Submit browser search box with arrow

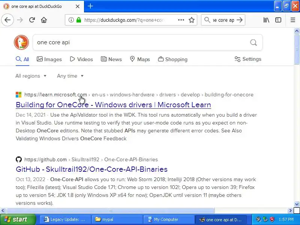(240, 20)
